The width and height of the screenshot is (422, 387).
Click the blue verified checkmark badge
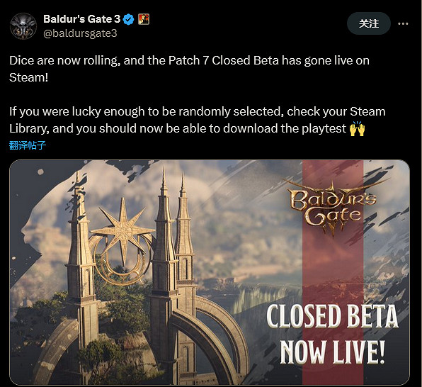128,19
